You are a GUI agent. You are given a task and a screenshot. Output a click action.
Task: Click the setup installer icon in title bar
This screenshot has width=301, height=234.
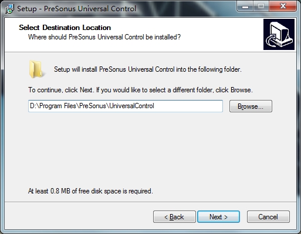(9, 9)
